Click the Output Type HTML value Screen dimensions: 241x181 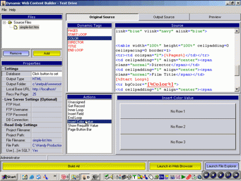47,79
